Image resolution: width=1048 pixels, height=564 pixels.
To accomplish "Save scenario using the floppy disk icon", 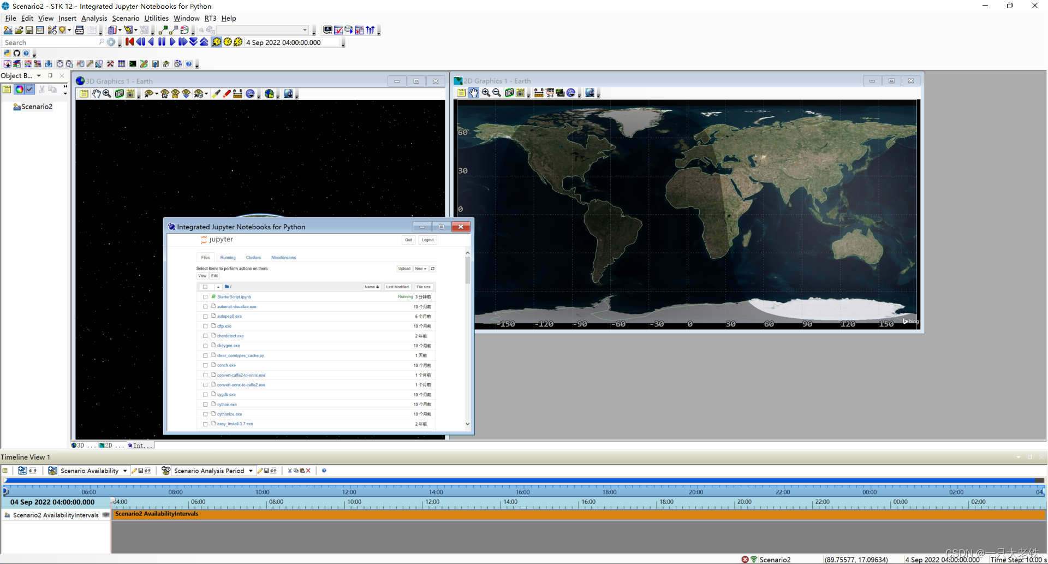I will (29, 30).
